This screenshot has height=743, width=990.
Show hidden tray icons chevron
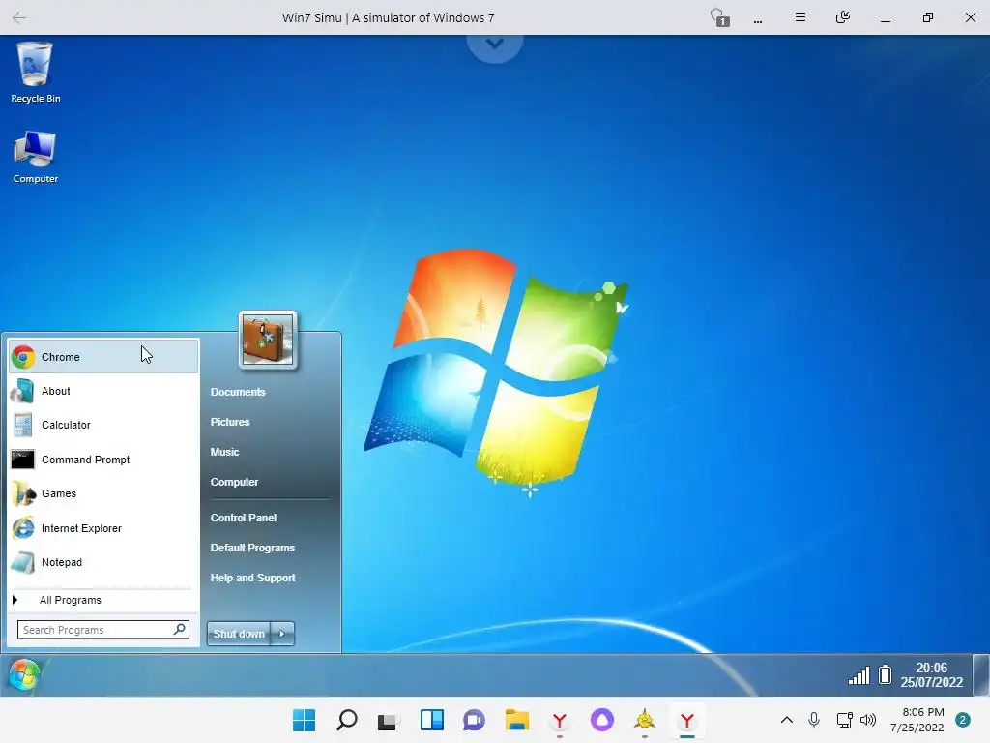click(787, 720)
